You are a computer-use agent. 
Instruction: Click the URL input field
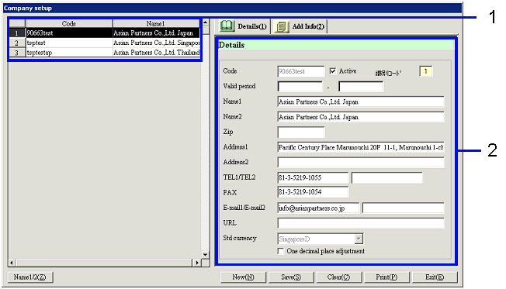[361, 223]
